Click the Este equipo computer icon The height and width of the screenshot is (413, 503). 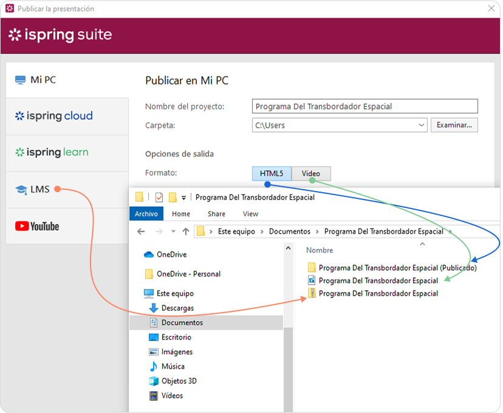[x=149, y=293]
